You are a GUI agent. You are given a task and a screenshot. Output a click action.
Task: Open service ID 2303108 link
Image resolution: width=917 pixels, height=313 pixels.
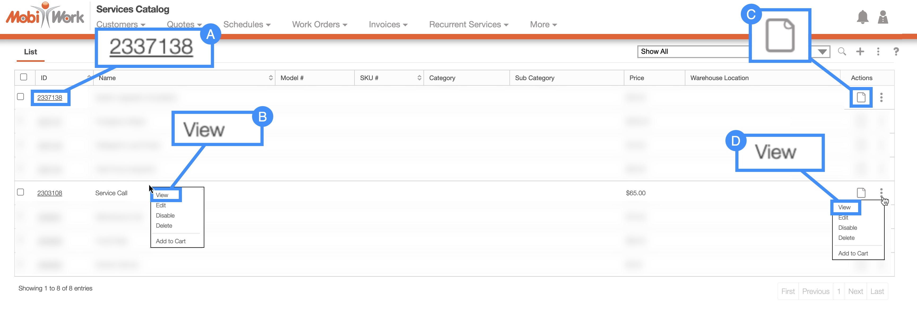click(49, 193)
